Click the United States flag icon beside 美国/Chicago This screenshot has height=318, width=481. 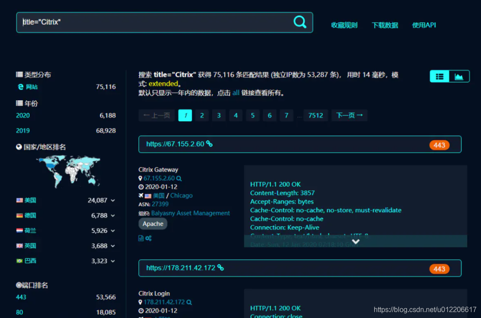[x=148, y=196]
